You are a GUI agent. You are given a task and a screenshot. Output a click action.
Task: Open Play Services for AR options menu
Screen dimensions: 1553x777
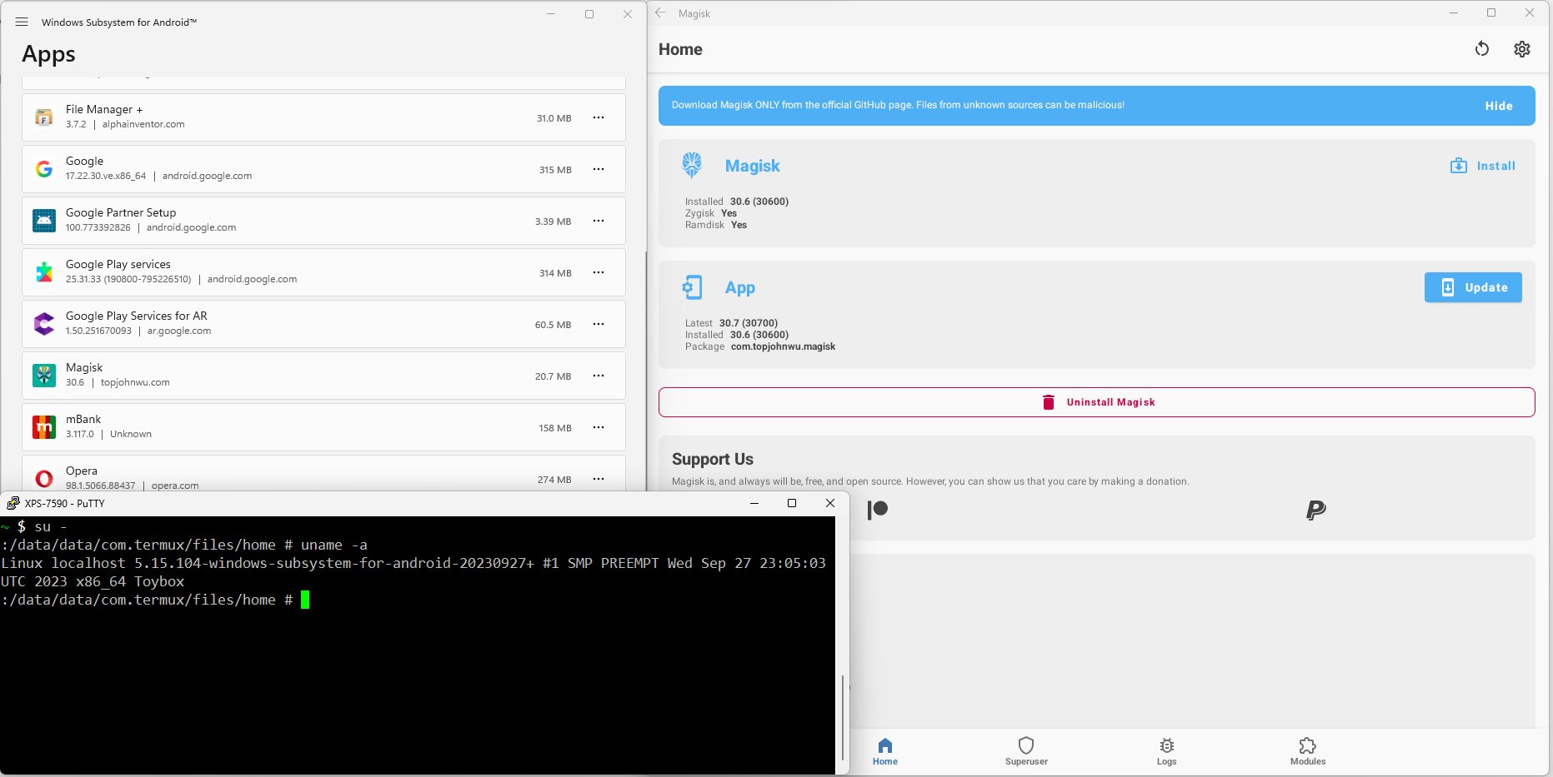click(599, 324)
